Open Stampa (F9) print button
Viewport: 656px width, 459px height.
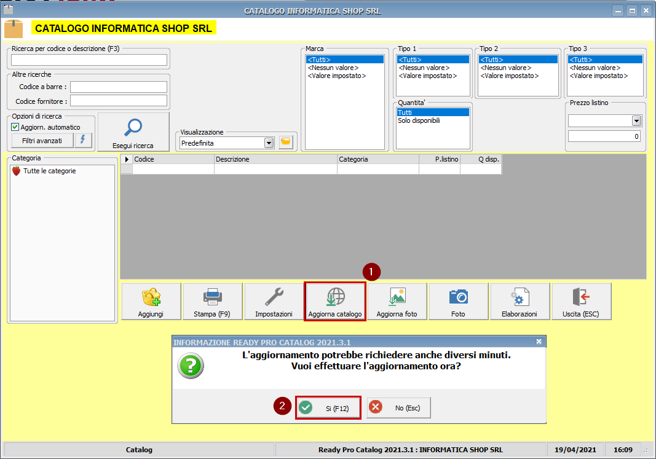click(213, 302)
